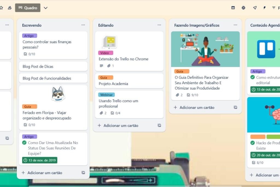
Task: Open the board filter icon
Action: click(274, 8)
